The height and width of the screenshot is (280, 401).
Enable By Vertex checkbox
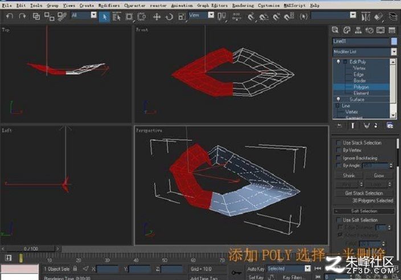(x=338, y=150)
